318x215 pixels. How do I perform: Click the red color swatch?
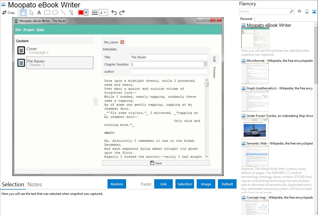(x=81, y=12)
